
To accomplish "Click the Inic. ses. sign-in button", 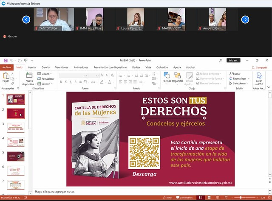I will (233, 61).
